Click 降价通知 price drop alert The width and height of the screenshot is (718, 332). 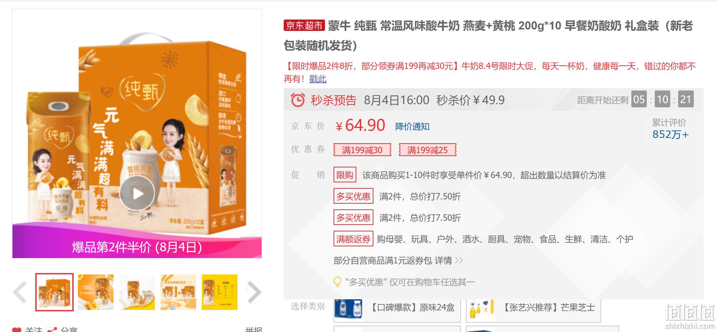click(412, 127)
